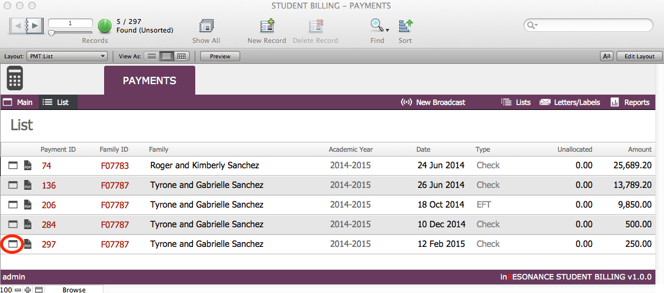Open the PDF icon for payment 206
The height and width of the screenshot is (293, 664).
pos(27,205)
